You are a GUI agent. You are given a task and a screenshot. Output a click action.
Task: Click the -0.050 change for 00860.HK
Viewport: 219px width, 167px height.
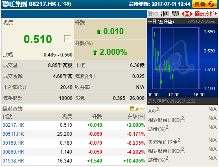(x=95, y=152)
